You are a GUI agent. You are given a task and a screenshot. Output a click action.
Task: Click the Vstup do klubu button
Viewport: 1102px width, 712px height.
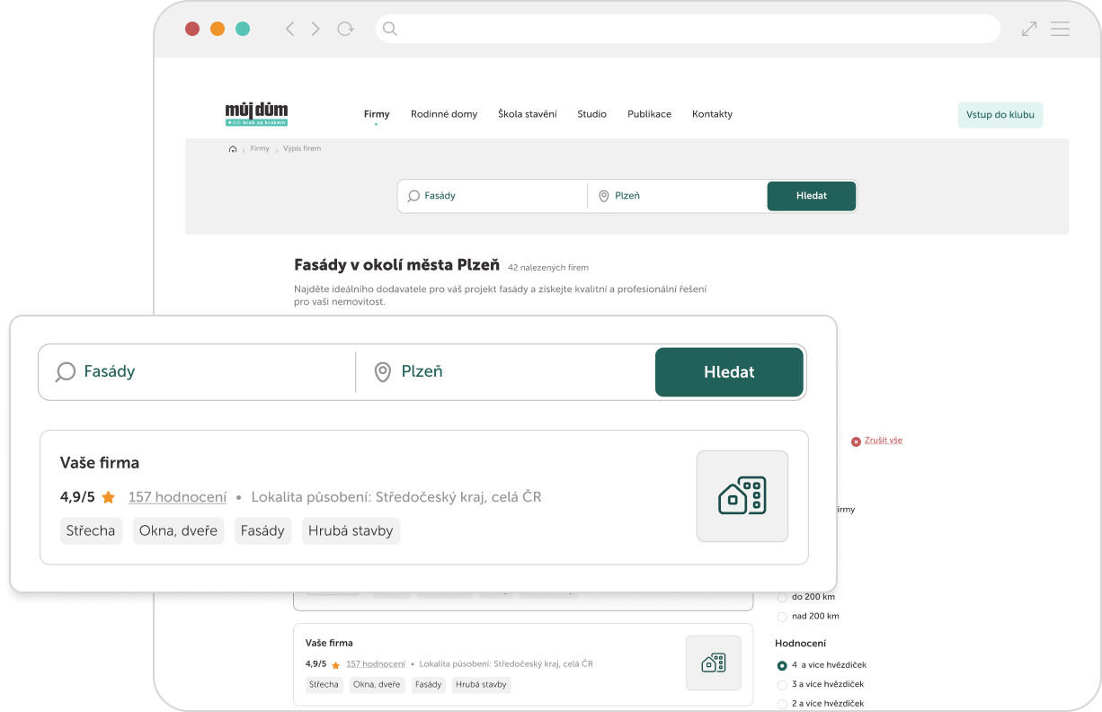[x=1000, y=115]
